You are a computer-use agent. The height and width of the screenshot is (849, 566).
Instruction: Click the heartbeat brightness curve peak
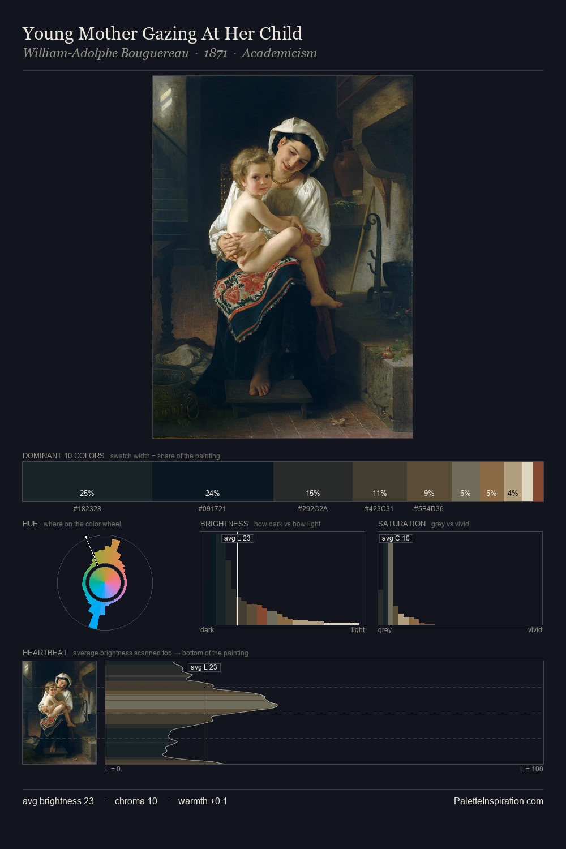click(276, 705)
